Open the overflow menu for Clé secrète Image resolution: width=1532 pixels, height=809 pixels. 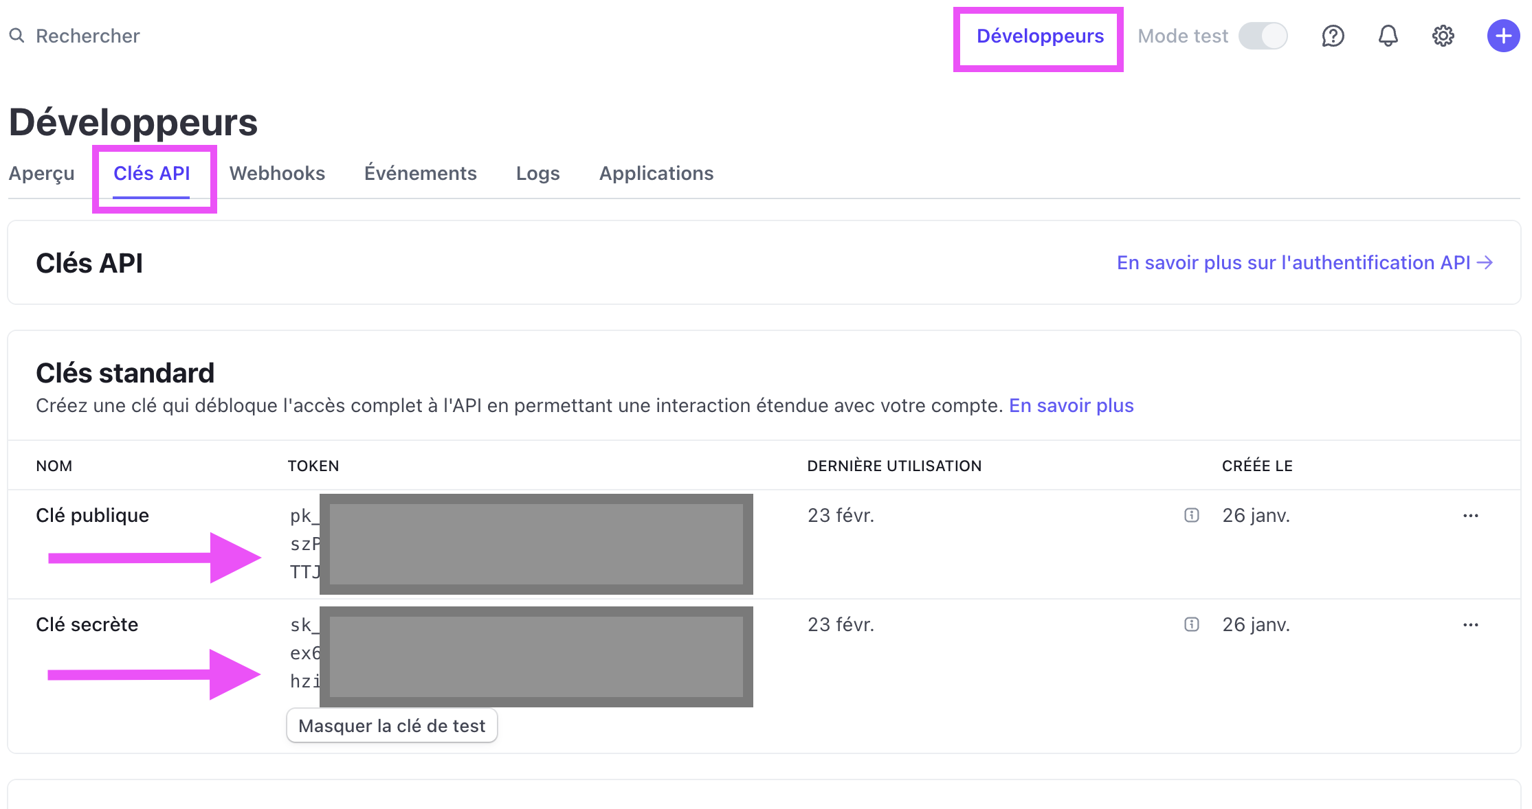coord(1471,624)
